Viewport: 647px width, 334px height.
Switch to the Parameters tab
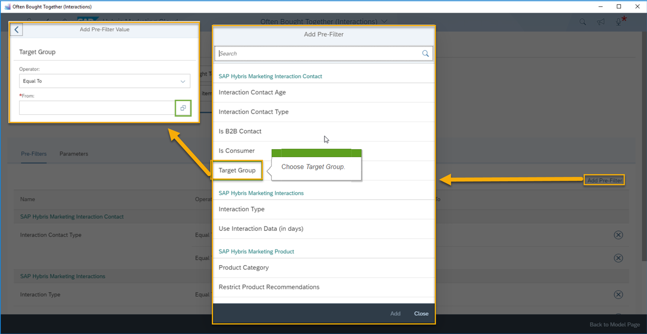click(x=74, y=154)
